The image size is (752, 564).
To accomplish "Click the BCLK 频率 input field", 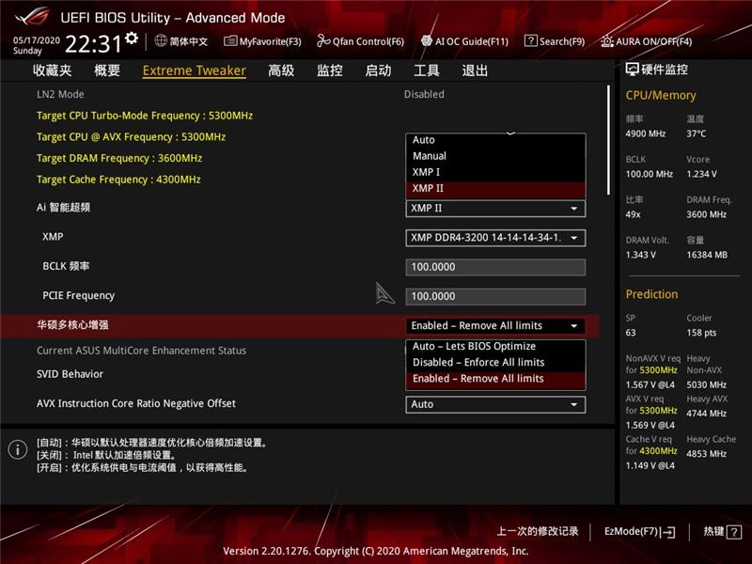I will [x=495, y=266].
